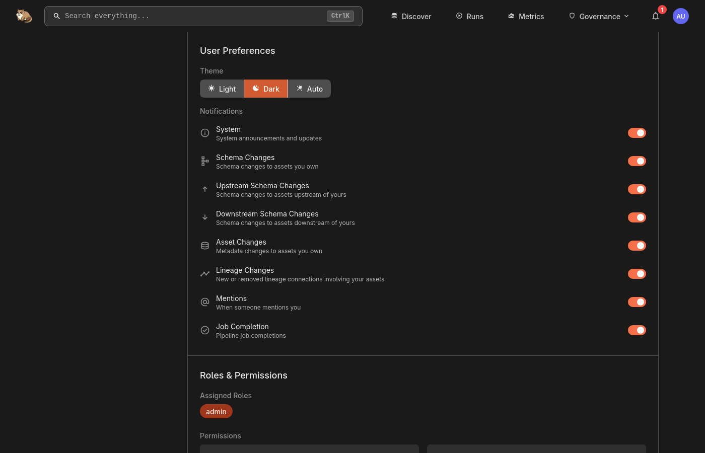Turn off Upstream Schema Changes notifications

[637, 189]
